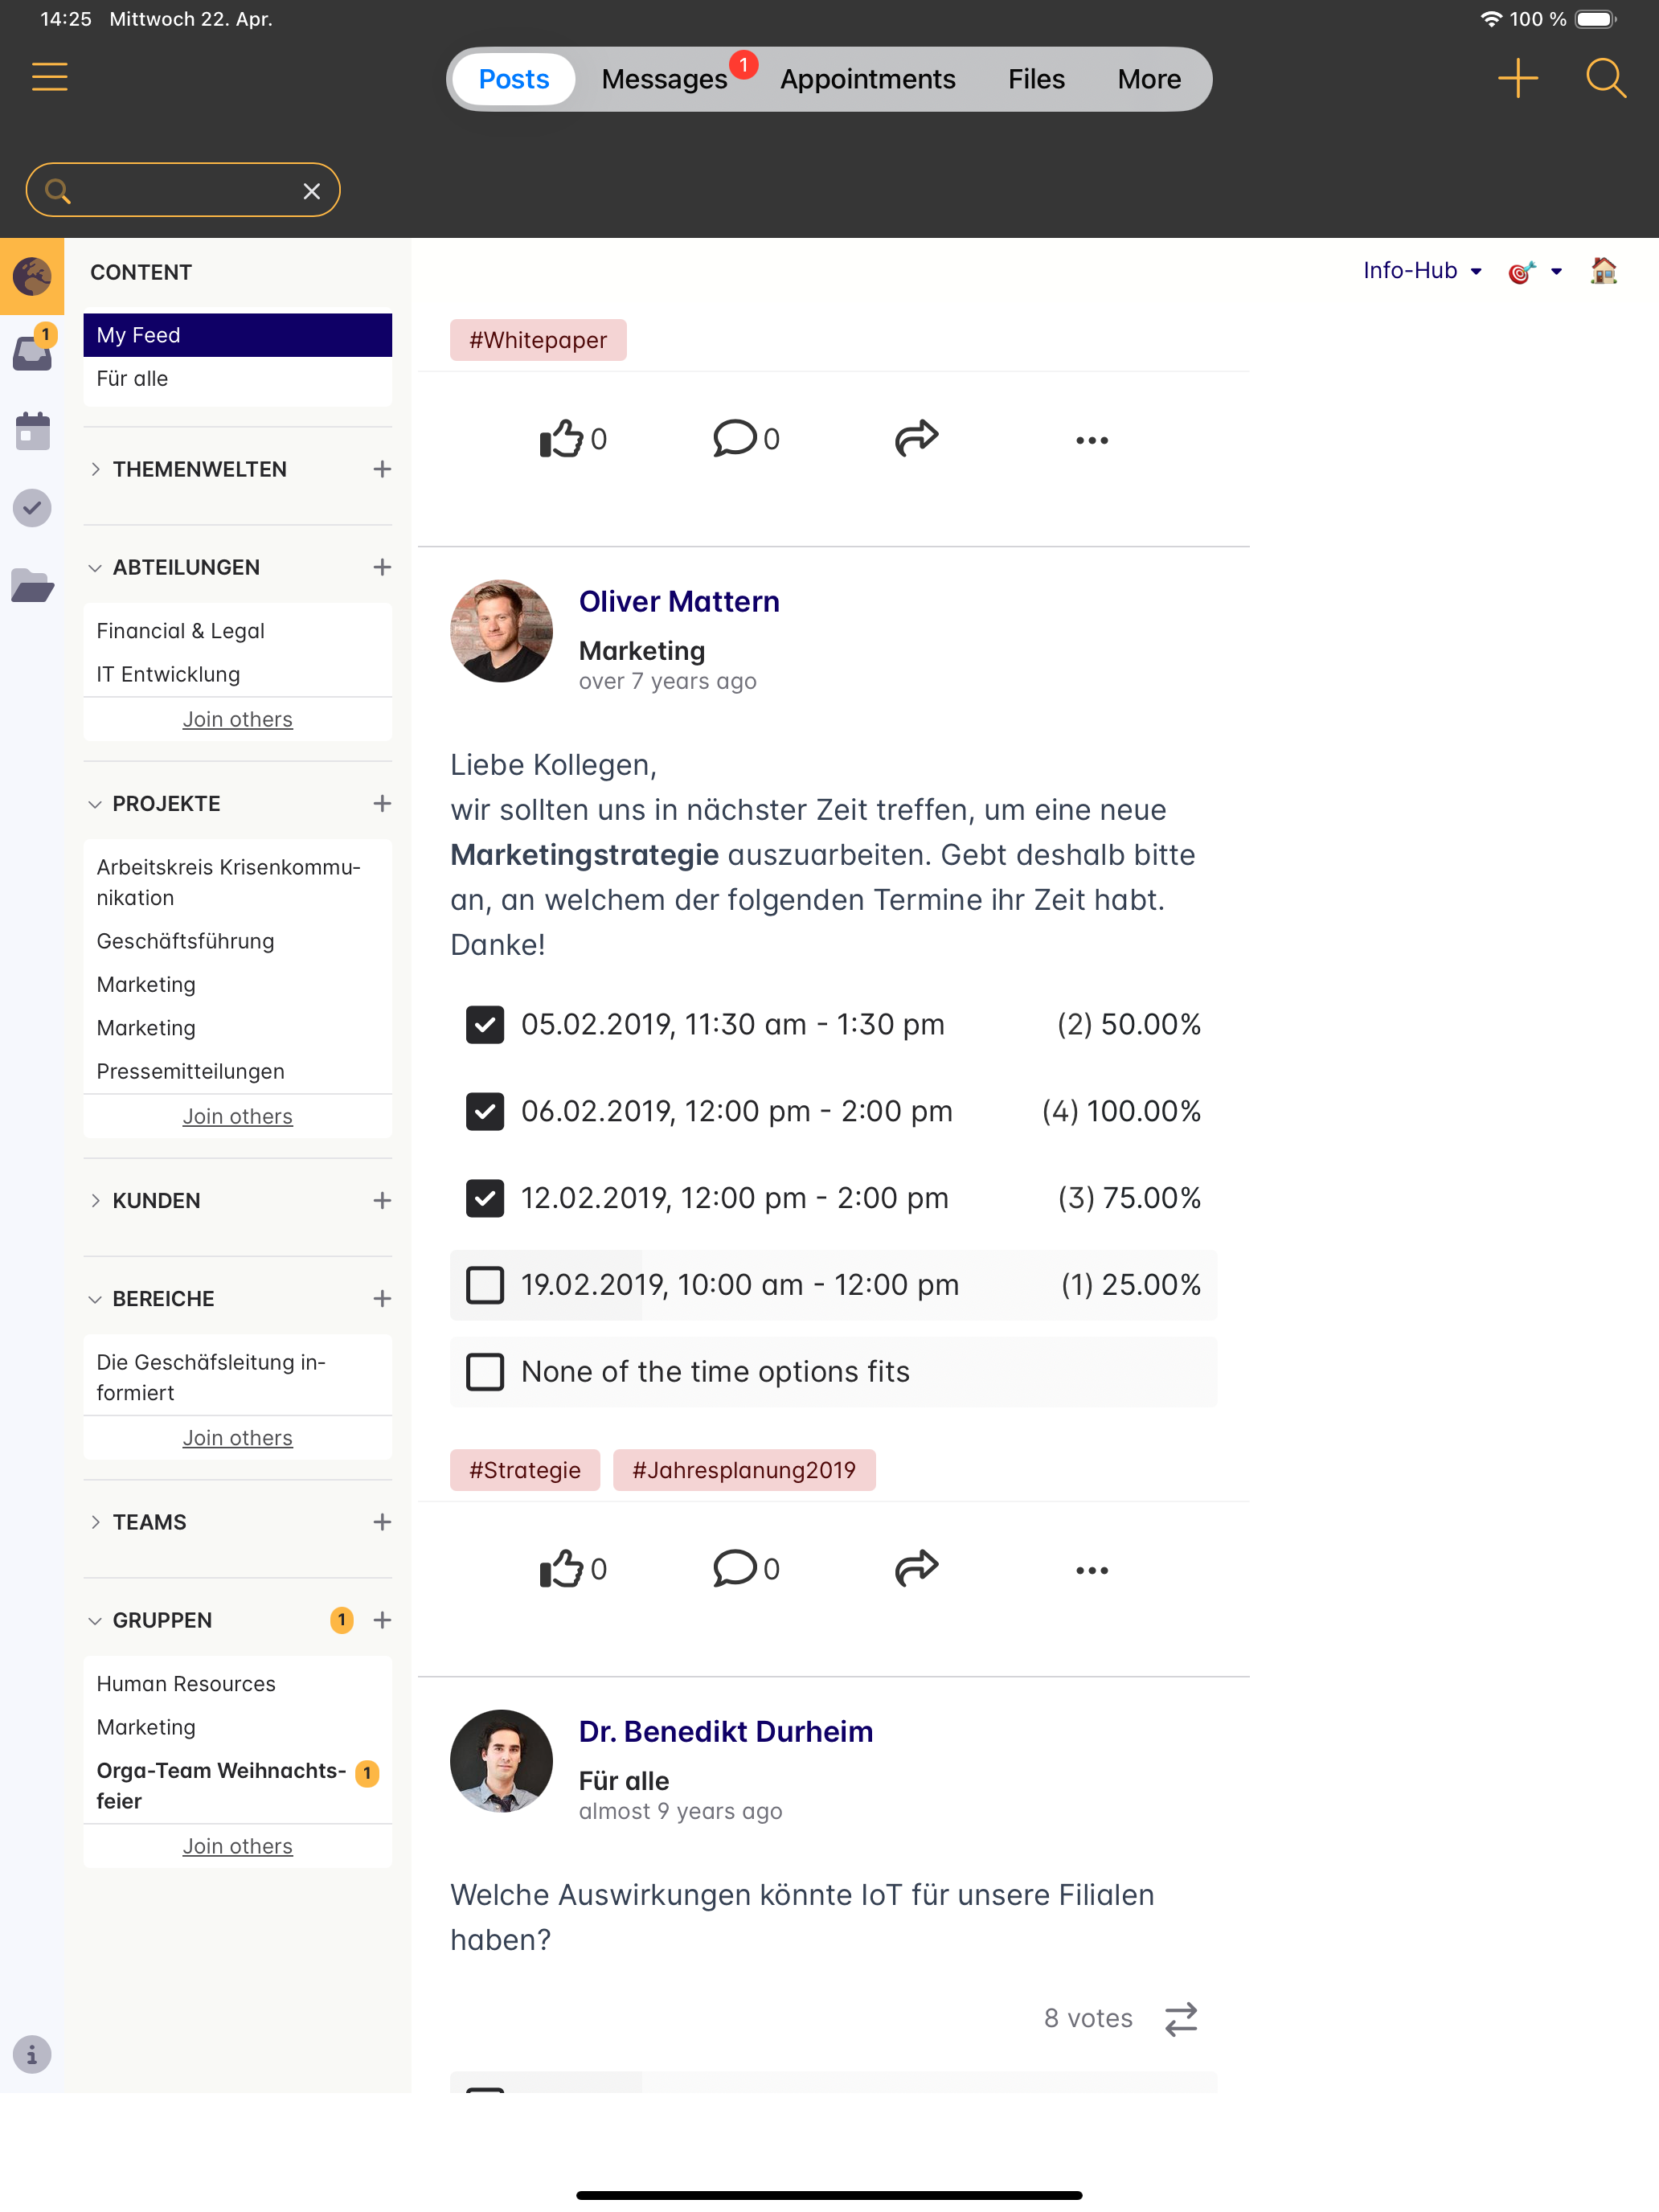Expand the Kunden section
This screenshot has height=2212, width=1659.
click(96, 1201)
